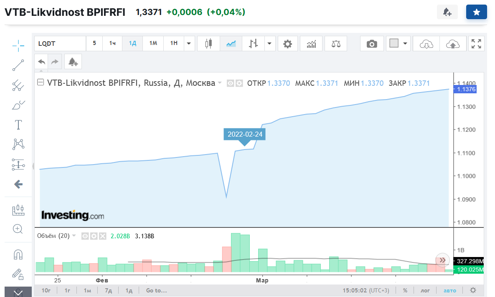Image resolution: width=495 pixels, height=297 pixels.
Task: Click the 15:05:02 (UTC+3) timezone
Action: point(366,290)
